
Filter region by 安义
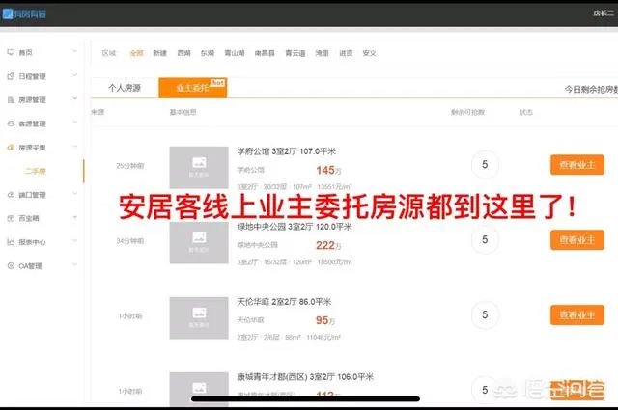click(x=369, y=53)
